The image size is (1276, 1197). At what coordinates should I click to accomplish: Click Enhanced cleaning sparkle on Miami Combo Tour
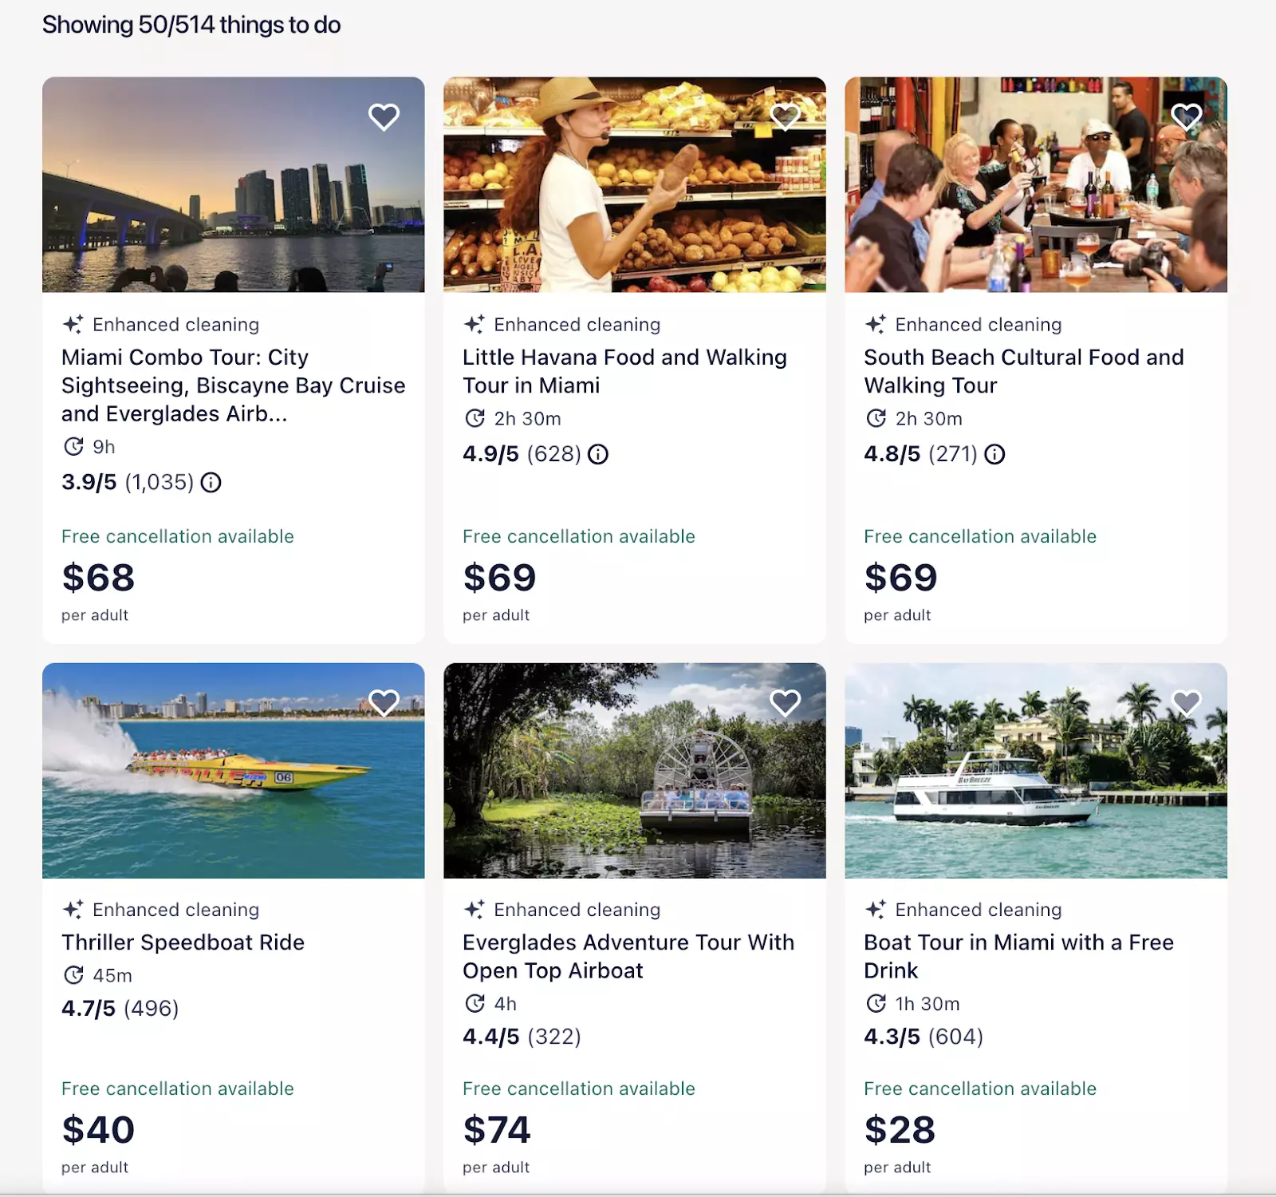click(73, 324)
